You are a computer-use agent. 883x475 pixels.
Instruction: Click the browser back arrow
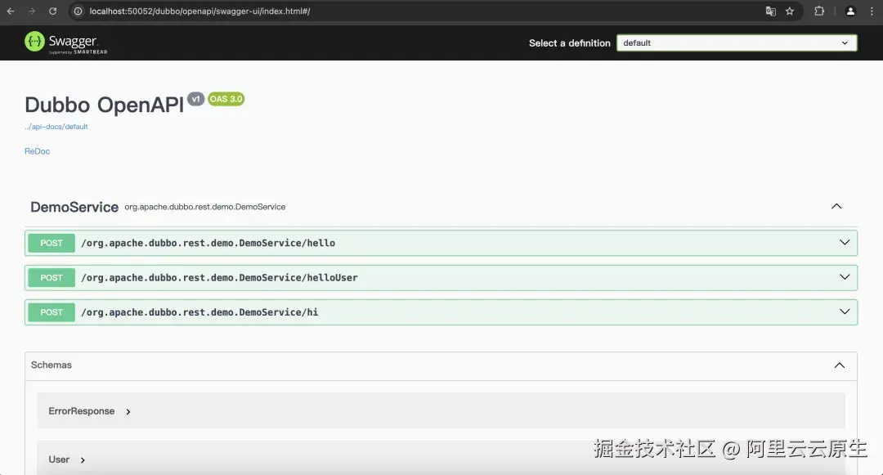click(11, 11)
